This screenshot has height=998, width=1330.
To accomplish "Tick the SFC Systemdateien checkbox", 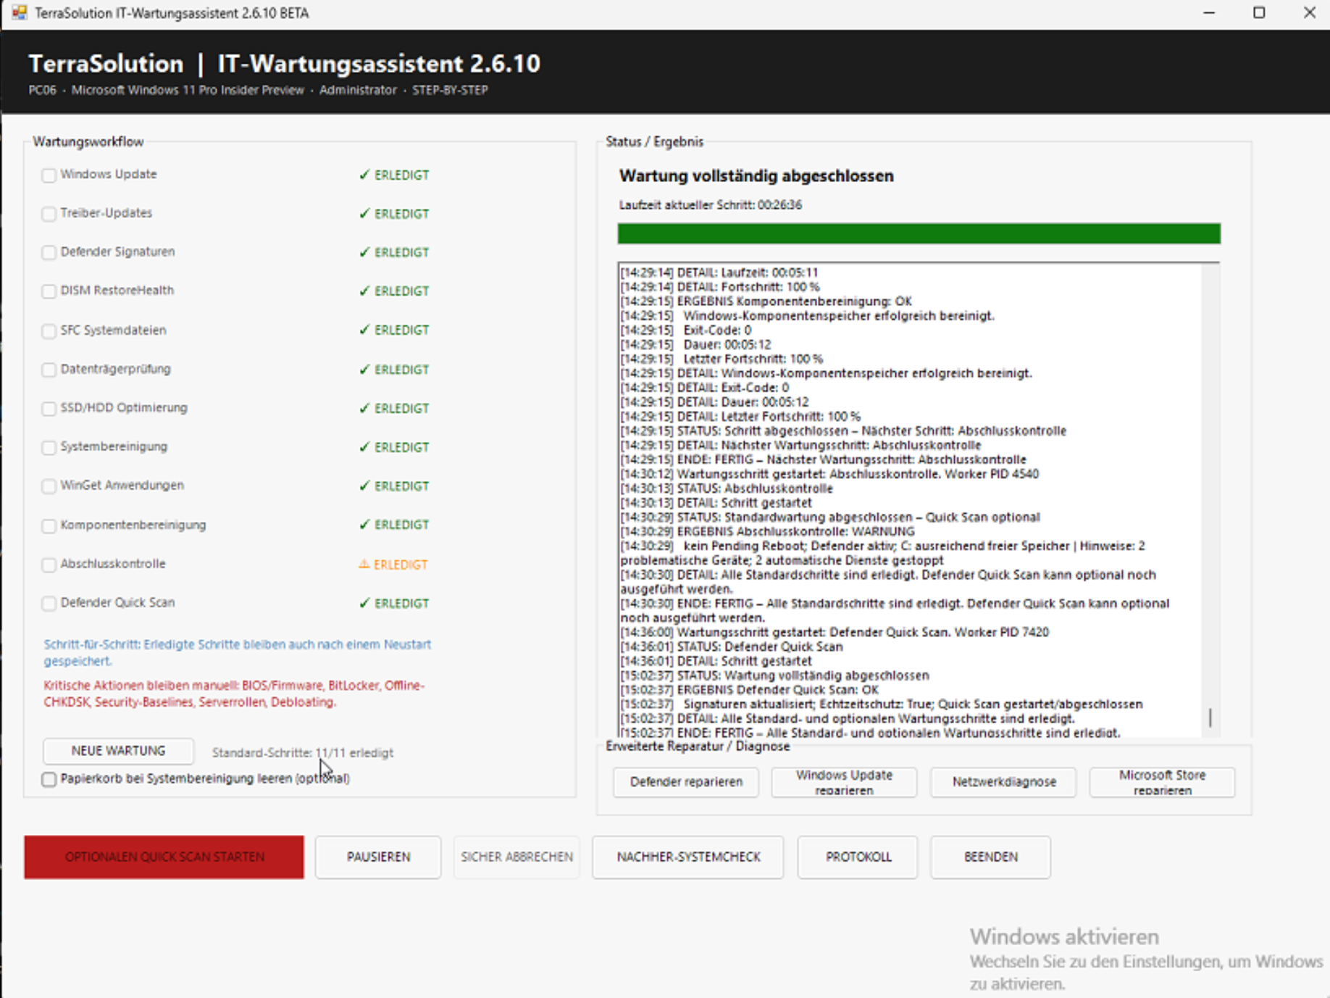I will point(49,330).
